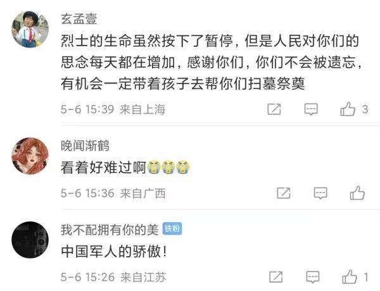
Task: Visit username 晚闻渐鹤
Action: point(85,145)
